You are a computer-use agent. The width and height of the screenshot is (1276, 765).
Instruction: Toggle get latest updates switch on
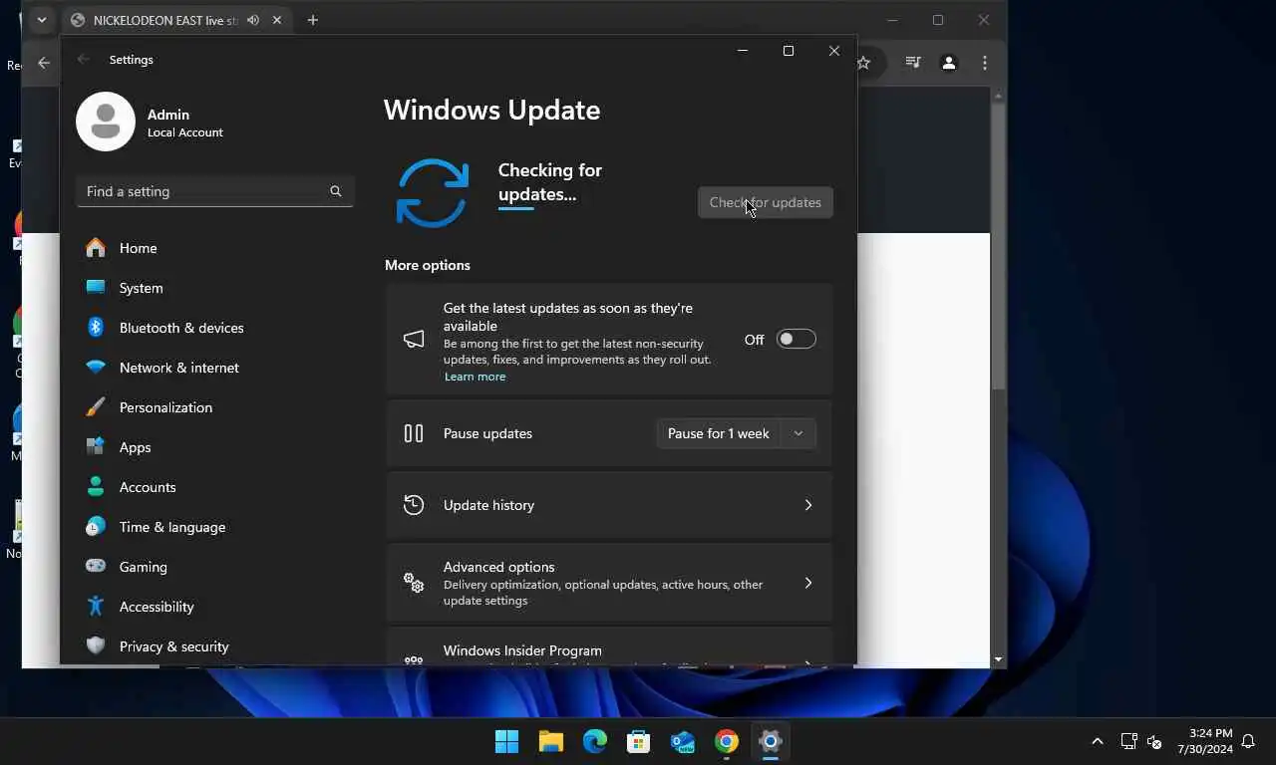[x=797, y=340]
